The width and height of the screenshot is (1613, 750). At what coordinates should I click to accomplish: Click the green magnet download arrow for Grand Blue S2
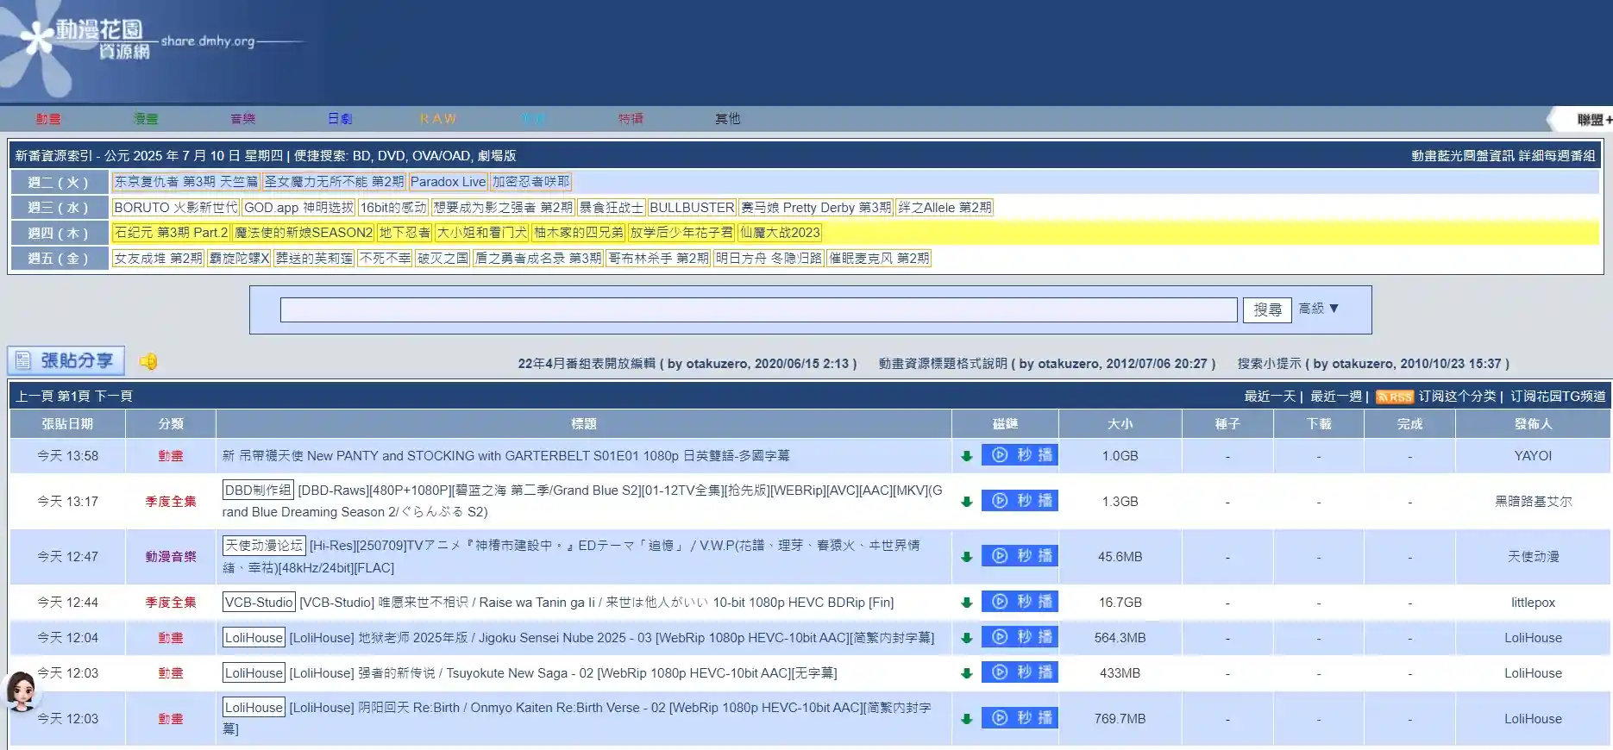(966, 502)
